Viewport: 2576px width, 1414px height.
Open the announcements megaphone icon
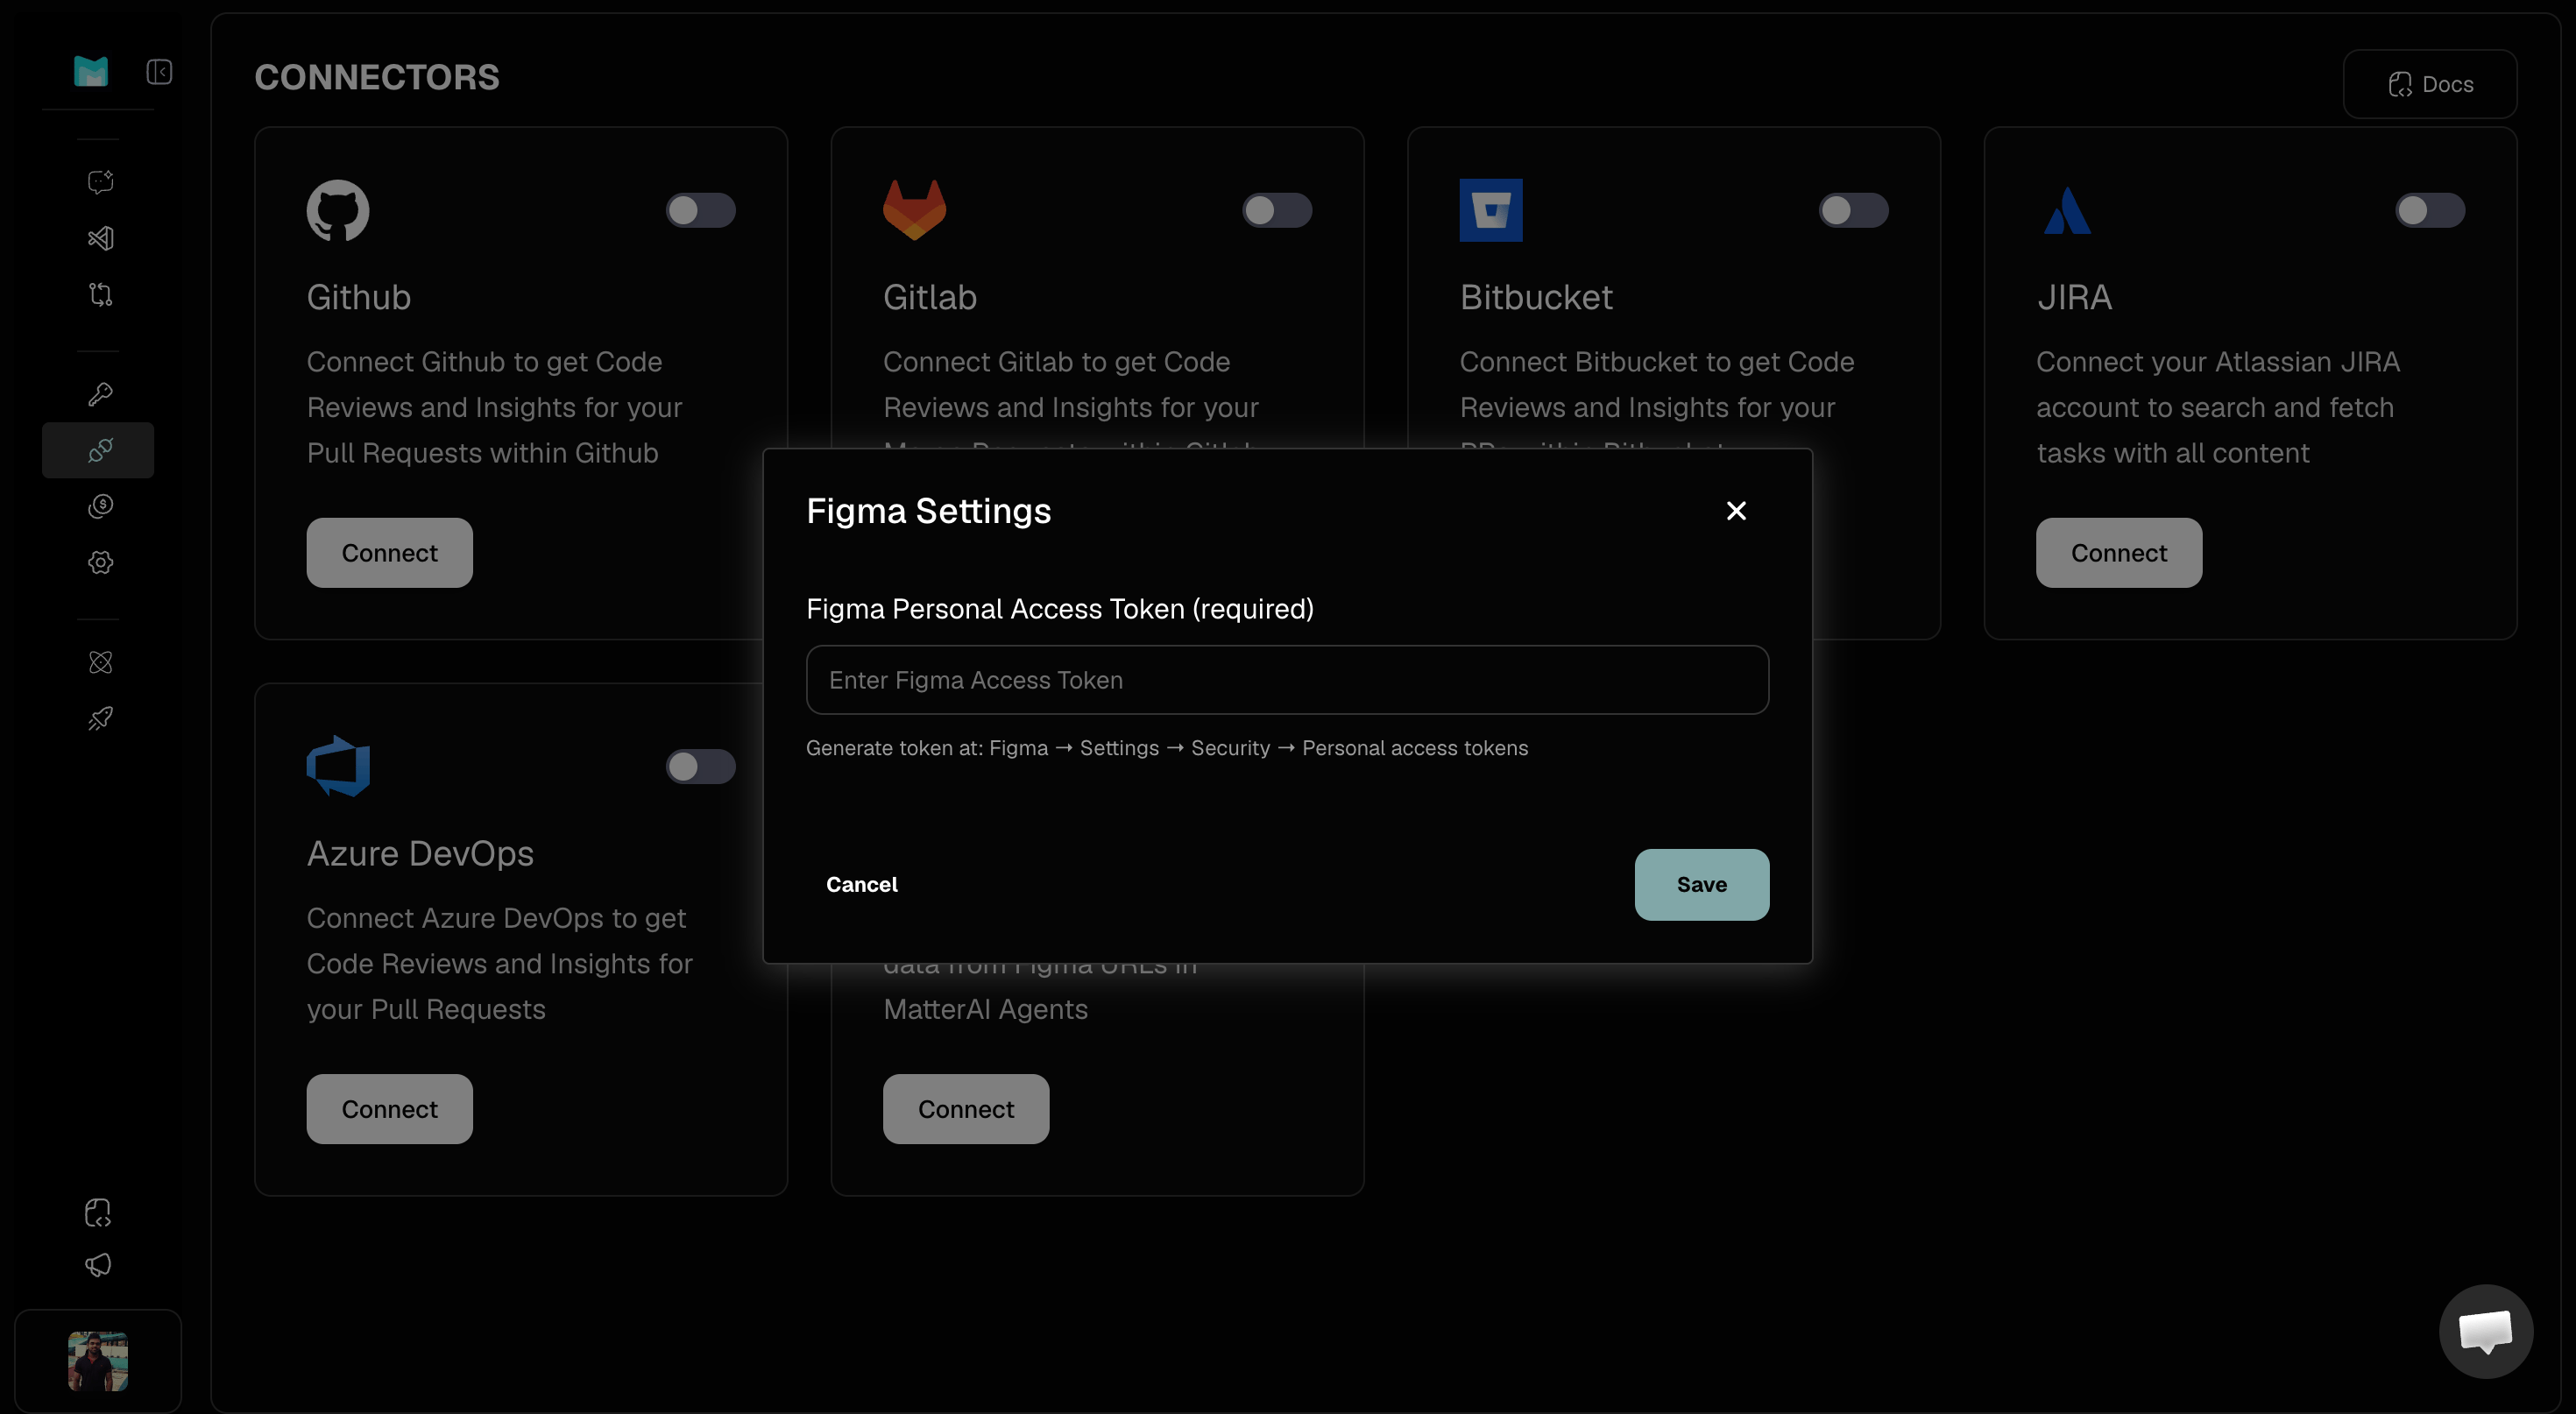pos(98,1265)
